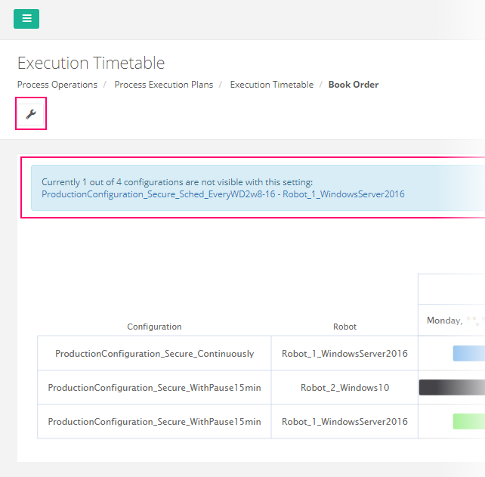Click the Execution Timetable page title
This screenshot has height=477, width=485.
[91, 63]
